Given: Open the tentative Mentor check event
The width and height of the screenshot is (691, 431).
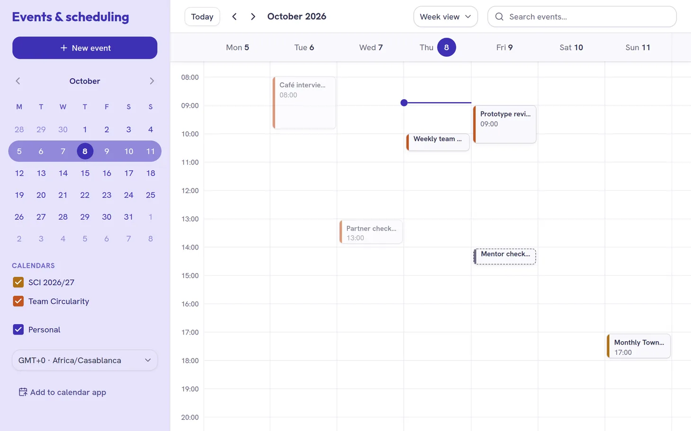Looking at the screenshot, I should click(x=505, y=256).
